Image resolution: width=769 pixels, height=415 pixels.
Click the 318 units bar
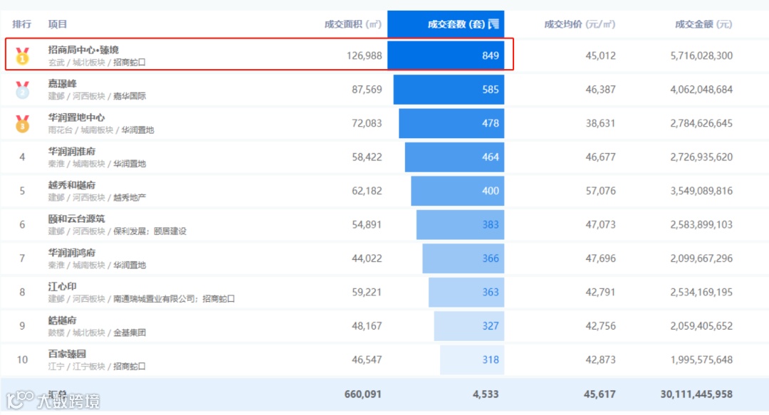click(x=472, y=360)
